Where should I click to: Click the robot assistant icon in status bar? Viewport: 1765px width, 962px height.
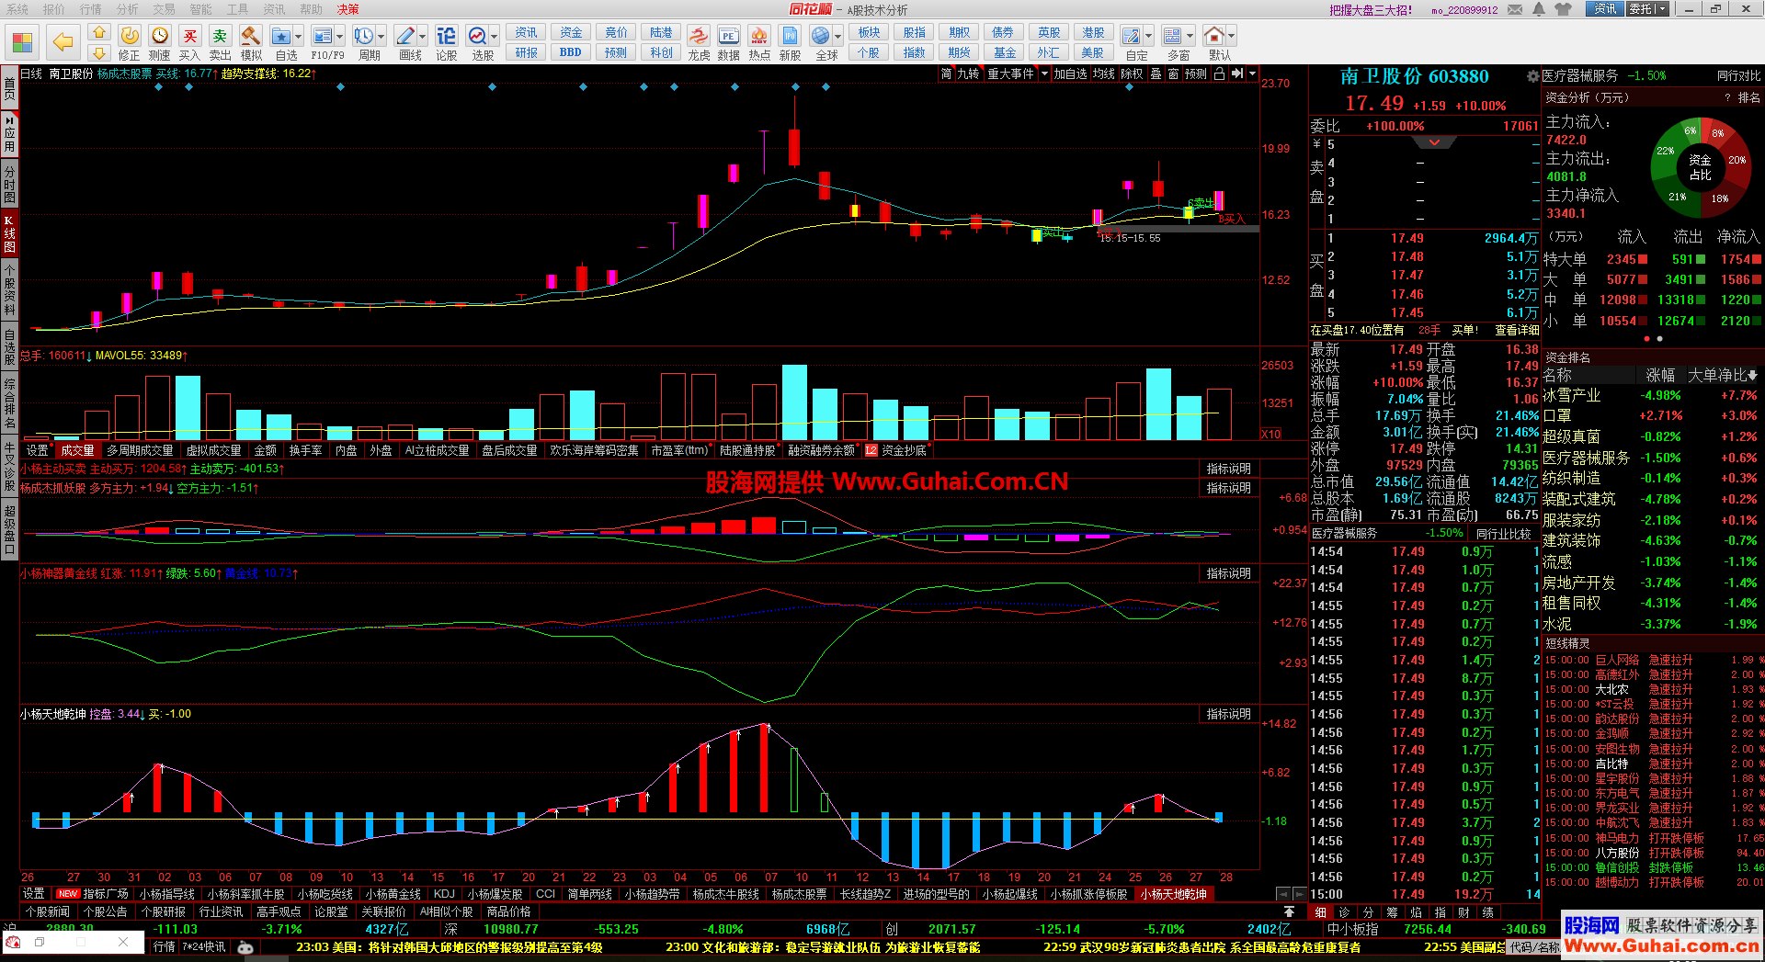point(245,947)
